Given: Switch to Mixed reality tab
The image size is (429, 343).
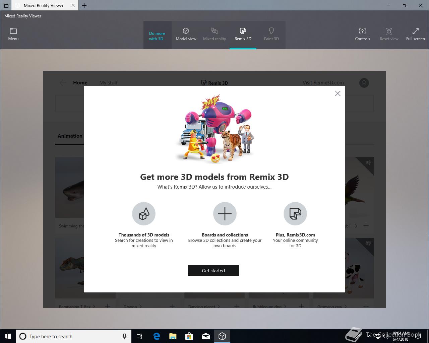Looking at the screenshot, I should [x=214, y=35].
